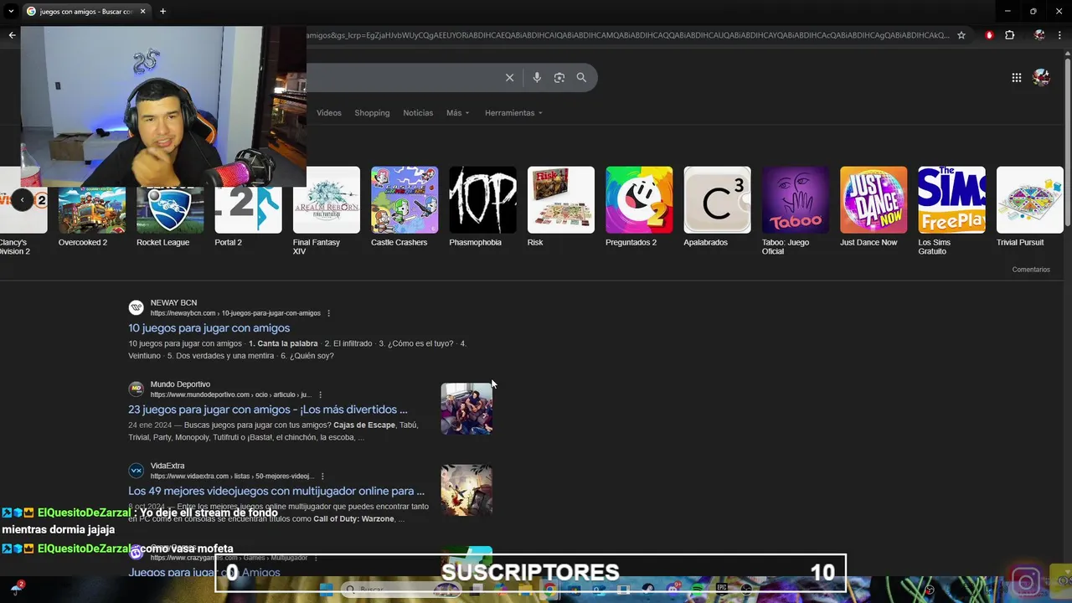Open the Chrome extensions puzzle menu
The image size is (1072, 603).
pos(1009,35)
